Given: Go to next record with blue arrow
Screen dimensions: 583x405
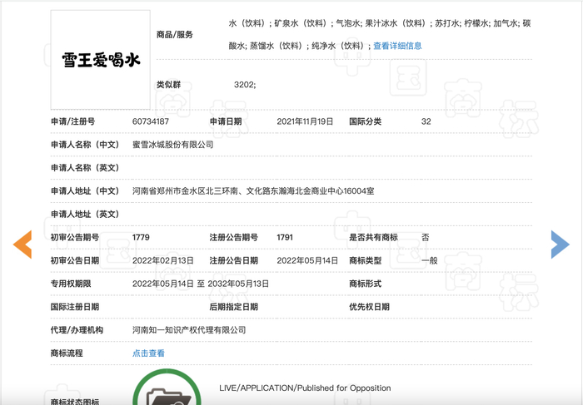Looking at the screenshot, I should 560,244.
